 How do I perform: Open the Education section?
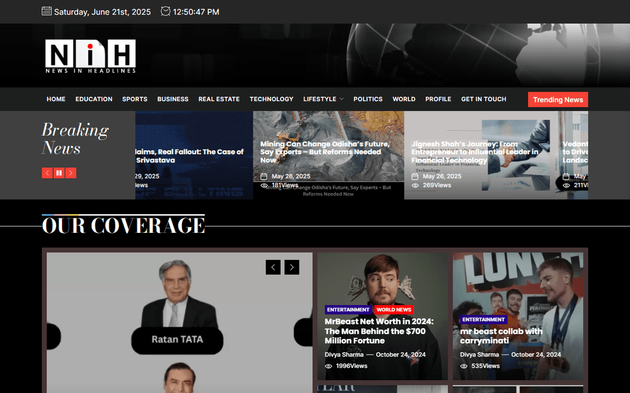(94, 99)
